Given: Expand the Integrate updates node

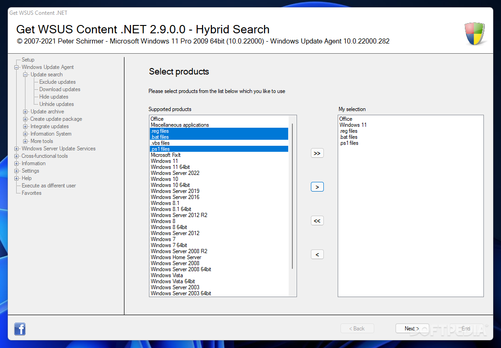Looking at the screenshot, I should click(25, 126).
